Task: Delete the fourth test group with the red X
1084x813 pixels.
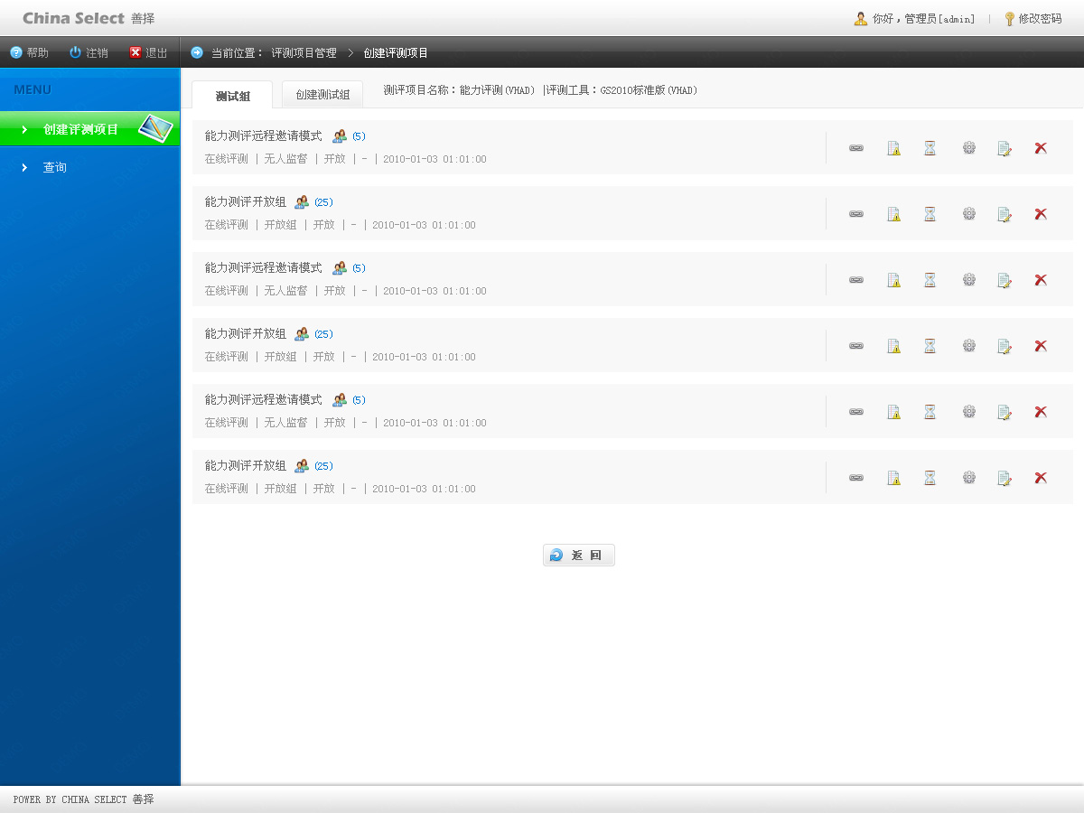Action: tap(1041, 346)
